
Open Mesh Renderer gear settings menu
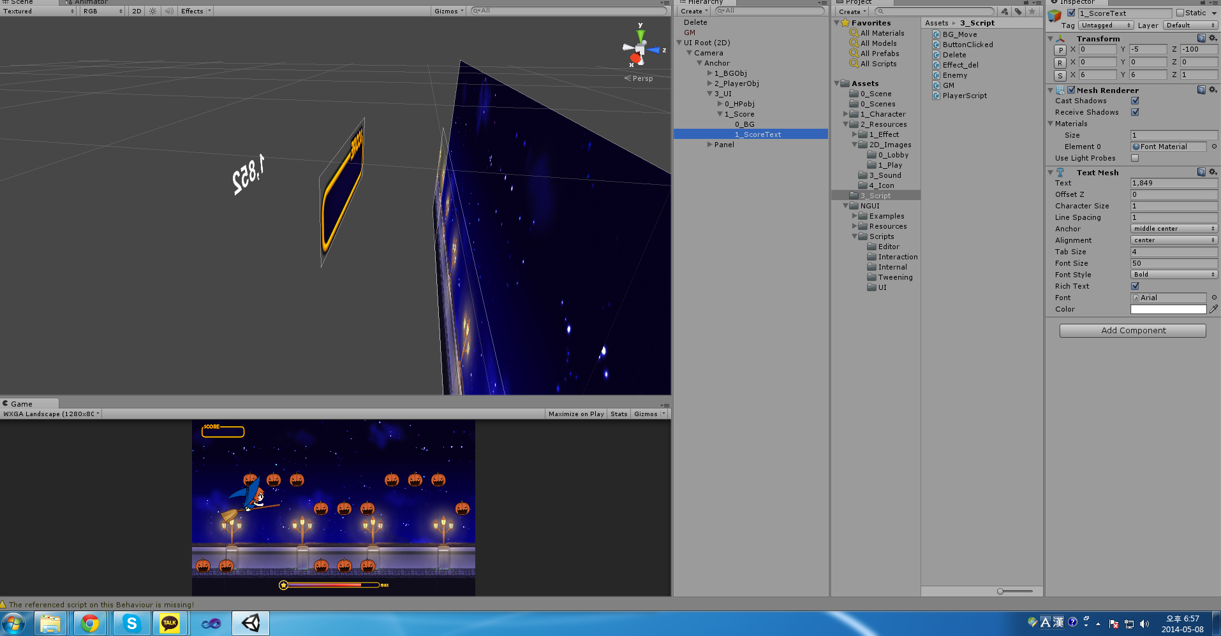1213,90
